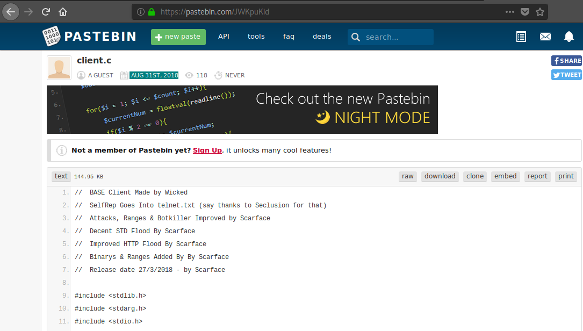The image size is (583, 331).
Task: Click the green new paste button
Action: point(178,37)
